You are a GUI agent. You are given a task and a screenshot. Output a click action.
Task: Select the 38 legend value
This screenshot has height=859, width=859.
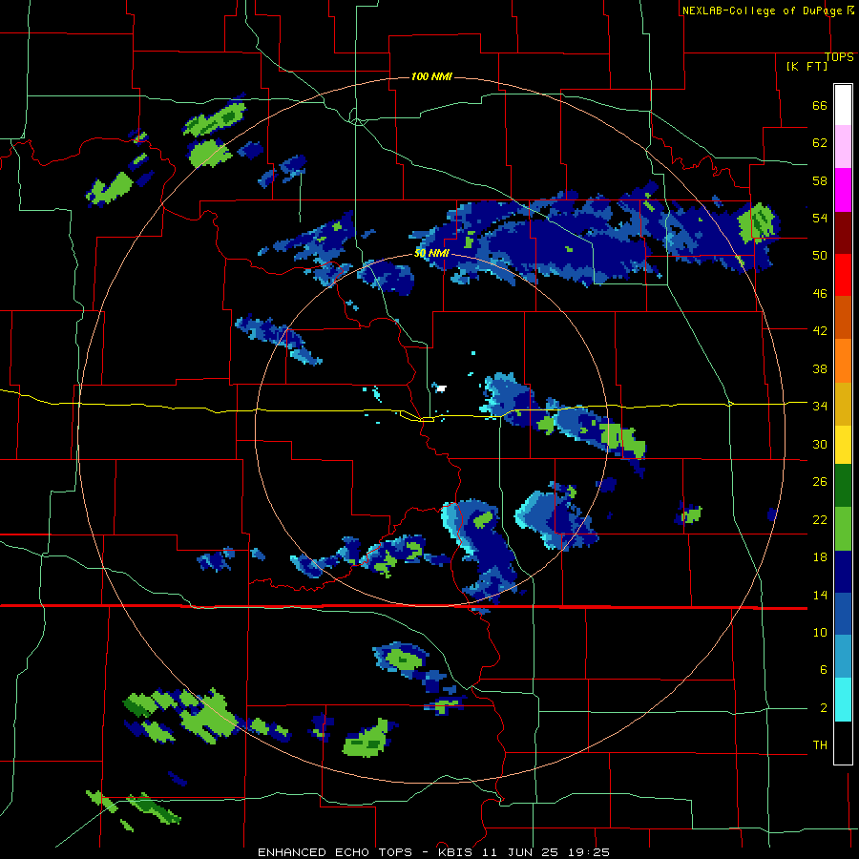pyautogui.click(x=820, y=368)
